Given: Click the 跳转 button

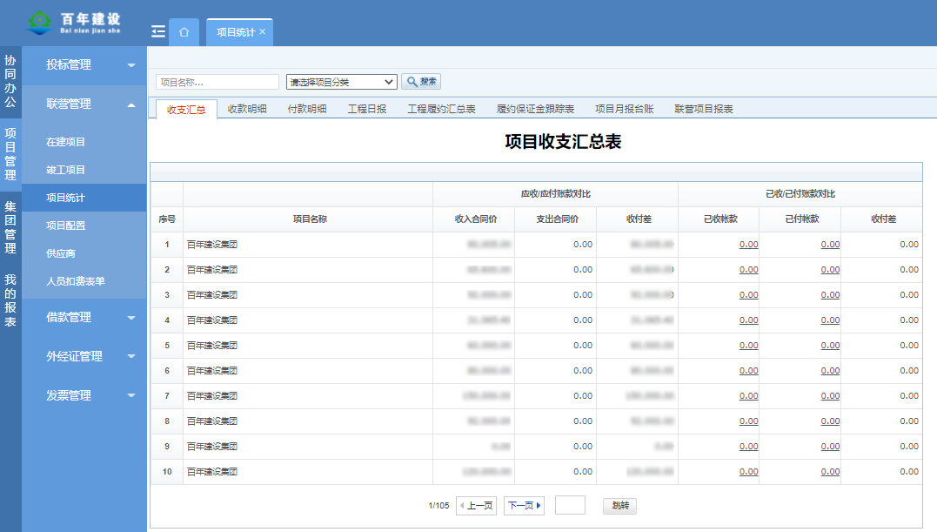Looking at the screenshot, I should 619,506.
